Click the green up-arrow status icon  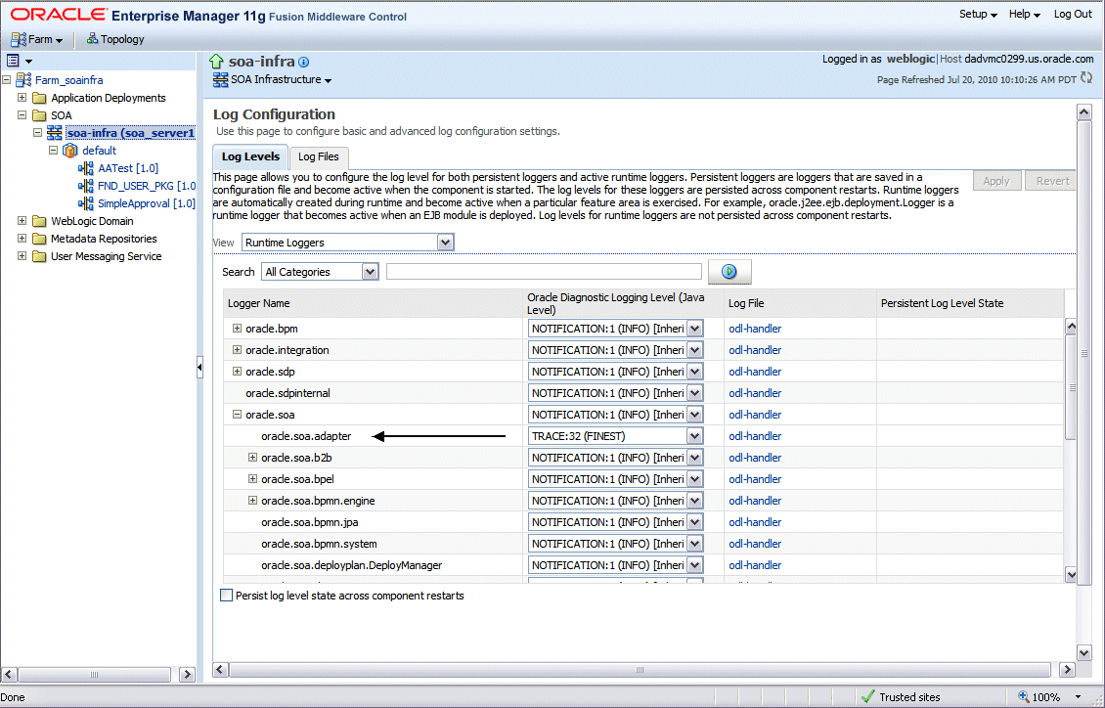pos(216,62)
